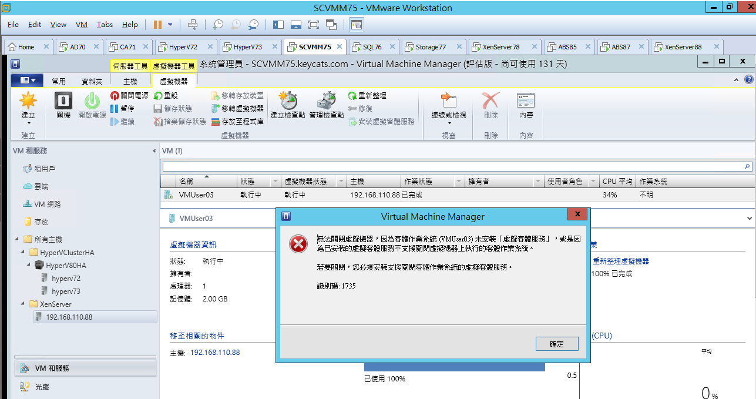Select the 常用 ribbon tab
Screen dimensions: 756x399
[x=59, y=81]
